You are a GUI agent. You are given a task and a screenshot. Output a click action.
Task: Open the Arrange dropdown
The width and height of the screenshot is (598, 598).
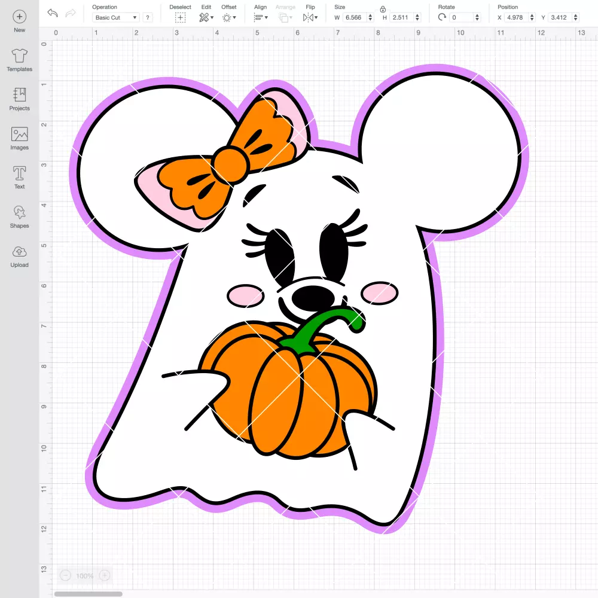pyautogui.click(x=286, y=17)
